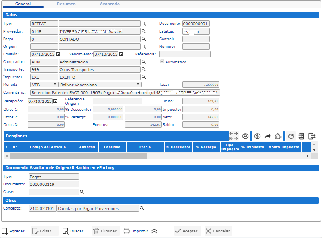Click the curved forward arrow icon

point(268,136)
